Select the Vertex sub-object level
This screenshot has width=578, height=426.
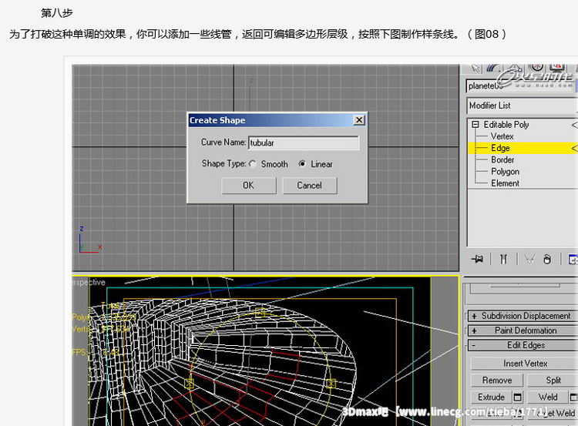[502, 136]
